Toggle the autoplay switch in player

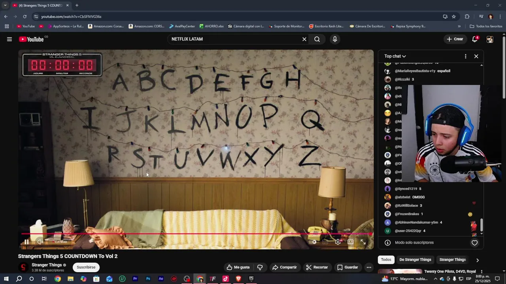pos(314,242)
